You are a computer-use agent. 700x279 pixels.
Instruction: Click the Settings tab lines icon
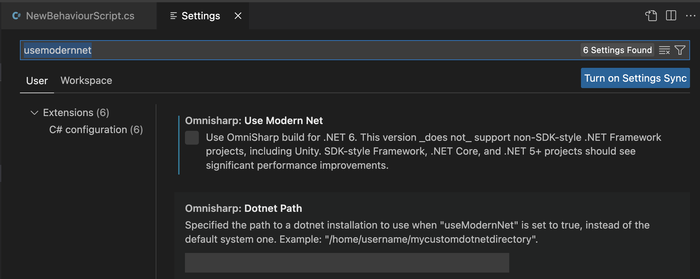173,16
